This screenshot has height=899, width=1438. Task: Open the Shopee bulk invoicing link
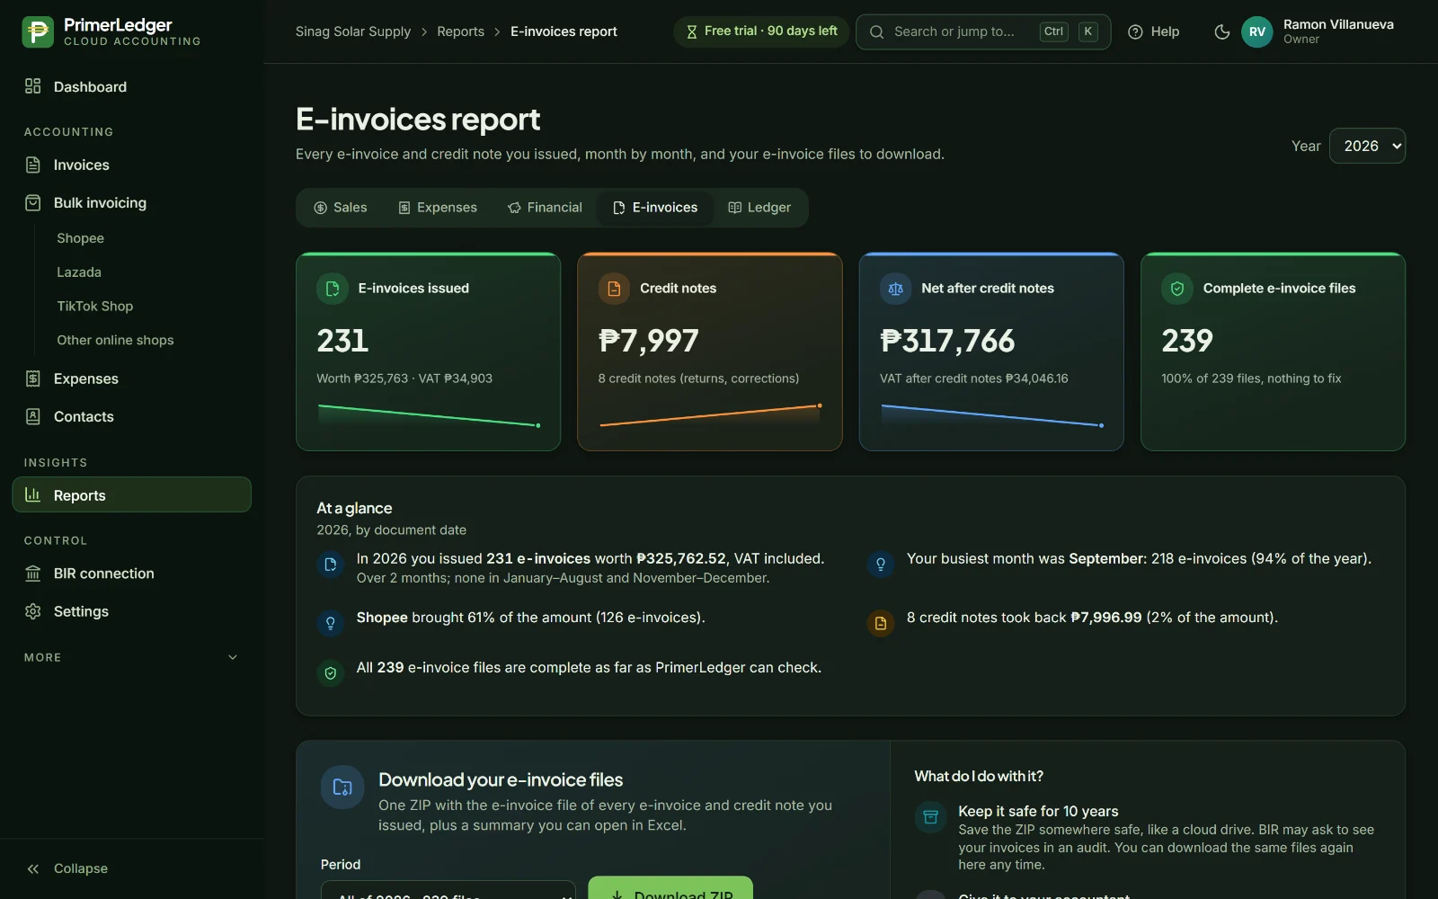click(x=80, y=238)
